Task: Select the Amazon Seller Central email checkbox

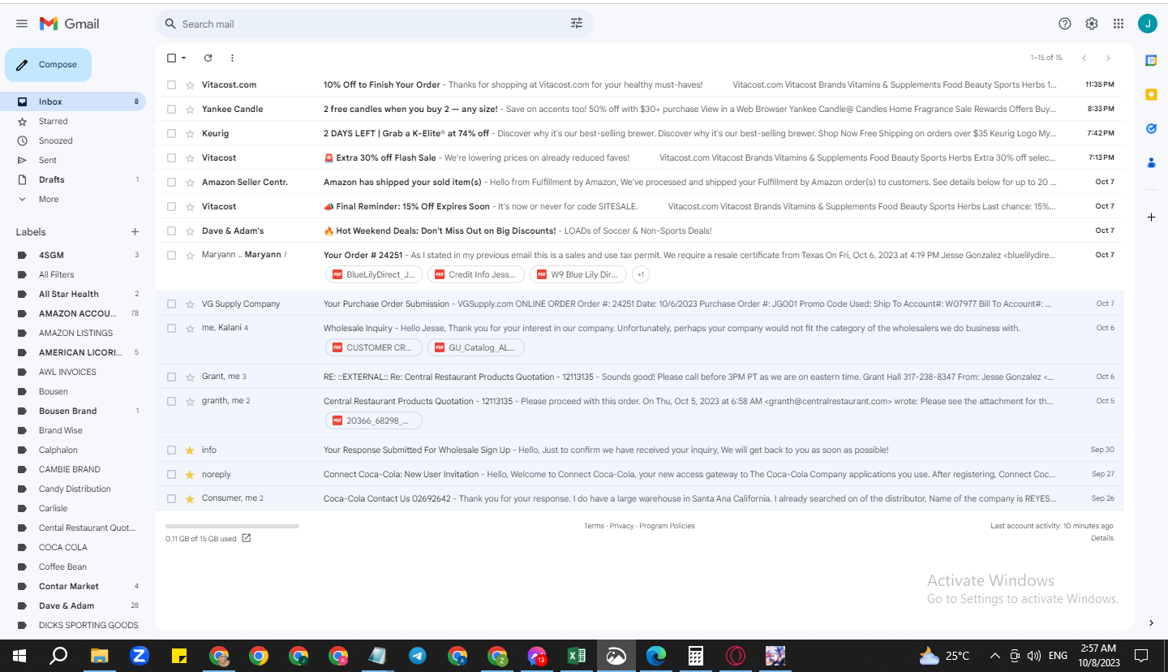Action: tap(171, 182)
